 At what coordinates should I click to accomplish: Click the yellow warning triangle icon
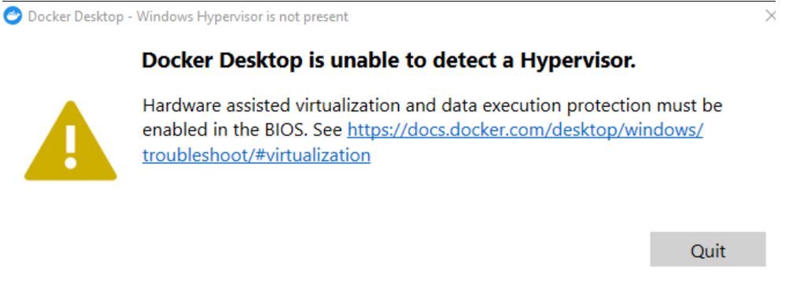click(x=71, y=141)
